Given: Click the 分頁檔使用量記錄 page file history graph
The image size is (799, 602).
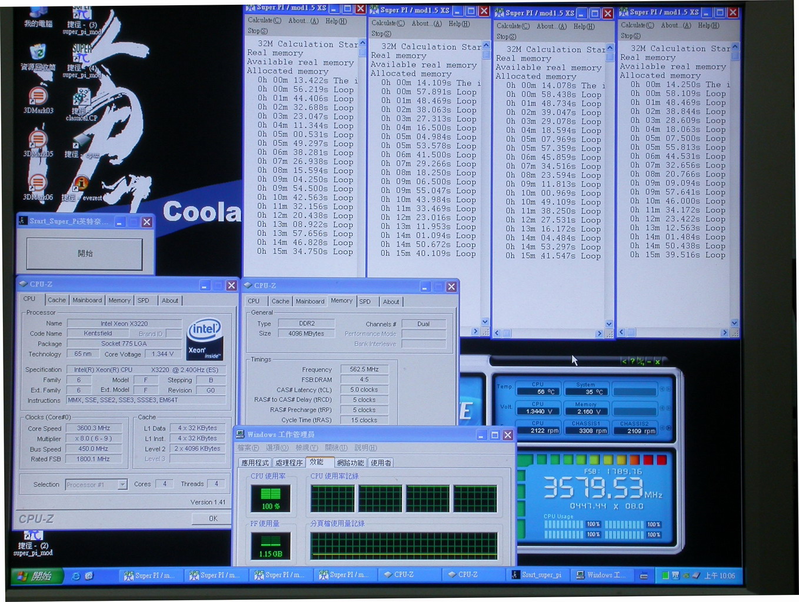Looking at the screenshot, I should (404, 545).
